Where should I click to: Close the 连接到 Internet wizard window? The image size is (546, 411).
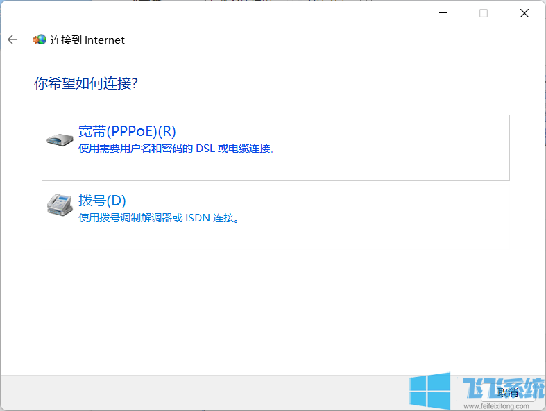click(x=524, y=13)
